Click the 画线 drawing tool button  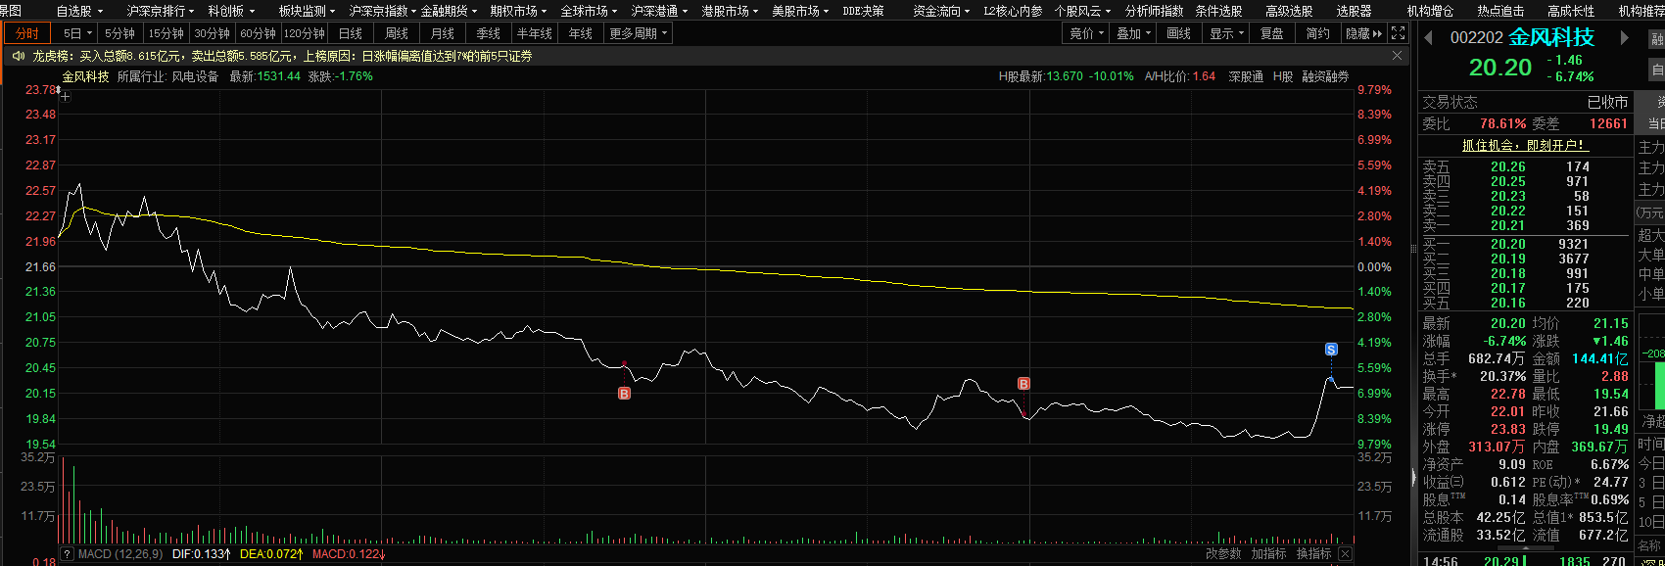[x=1180, y=33]
